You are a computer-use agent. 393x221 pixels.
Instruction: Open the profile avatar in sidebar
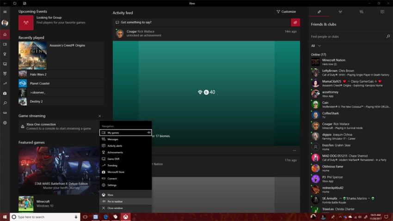[x=5, y=23]
